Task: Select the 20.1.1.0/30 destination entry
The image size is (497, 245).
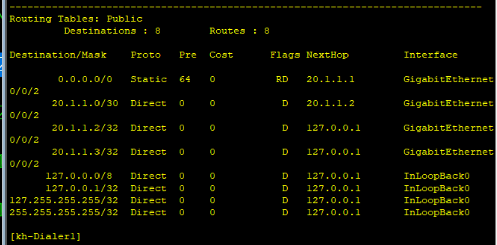Action: (x=84, y=103)
